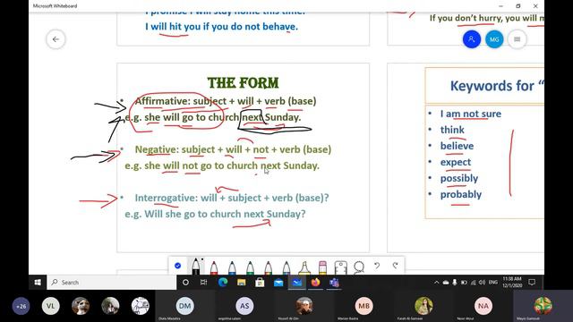Select participant MB tile
The height and width of the screenshot is (322, 573).
364,306
